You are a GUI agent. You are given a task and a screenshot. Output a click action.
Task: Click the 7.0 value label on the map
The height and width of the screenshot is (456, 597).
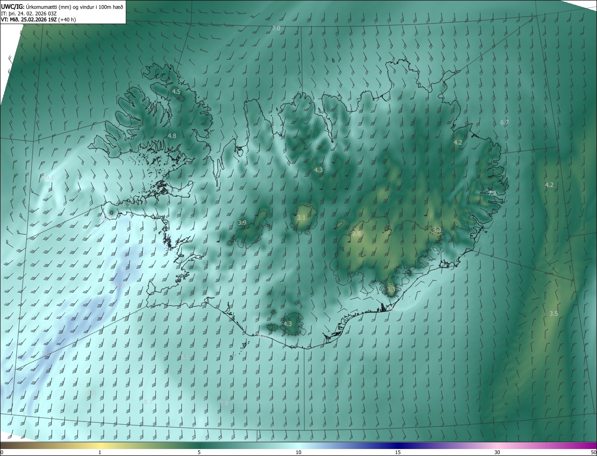(x=276, y=28)
